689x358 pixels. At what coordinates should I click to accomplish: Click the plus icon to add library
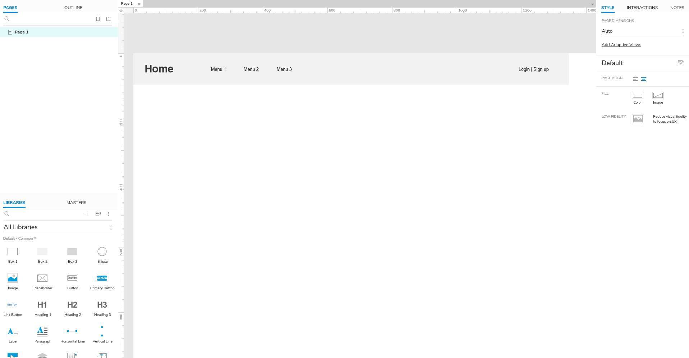(87, 214)
